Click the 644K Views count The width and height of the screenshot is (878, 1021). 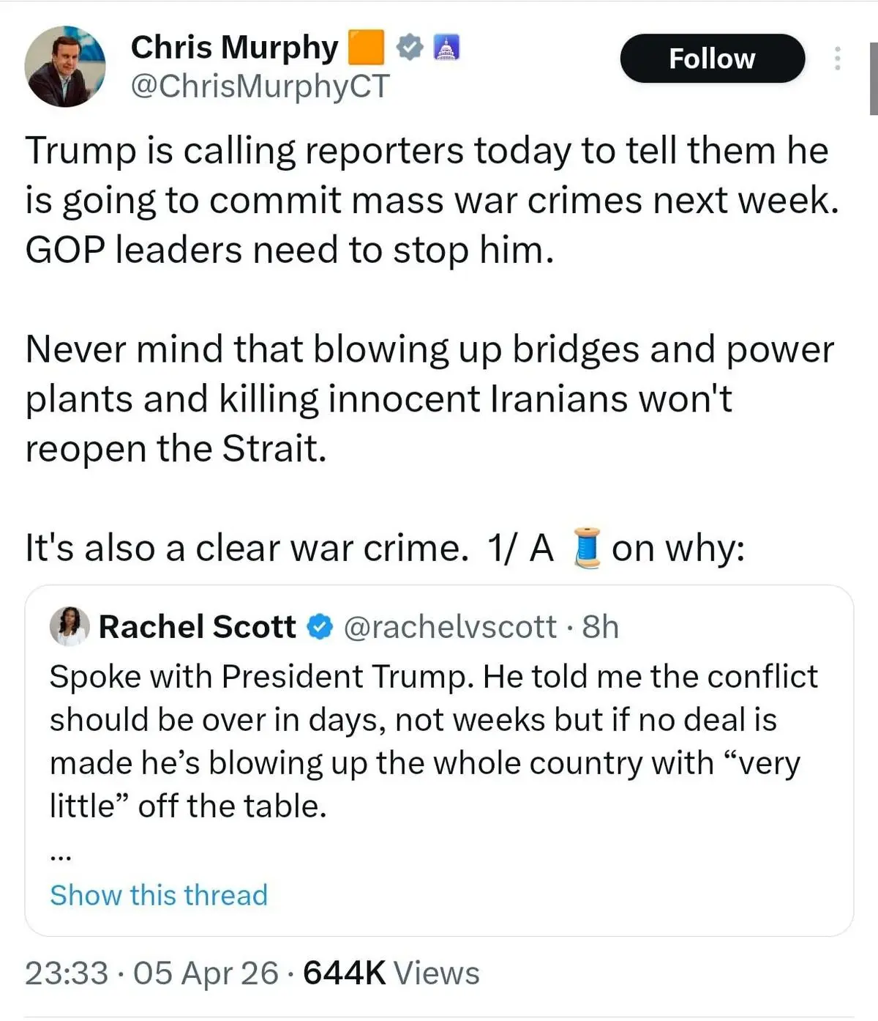[391, 973]
